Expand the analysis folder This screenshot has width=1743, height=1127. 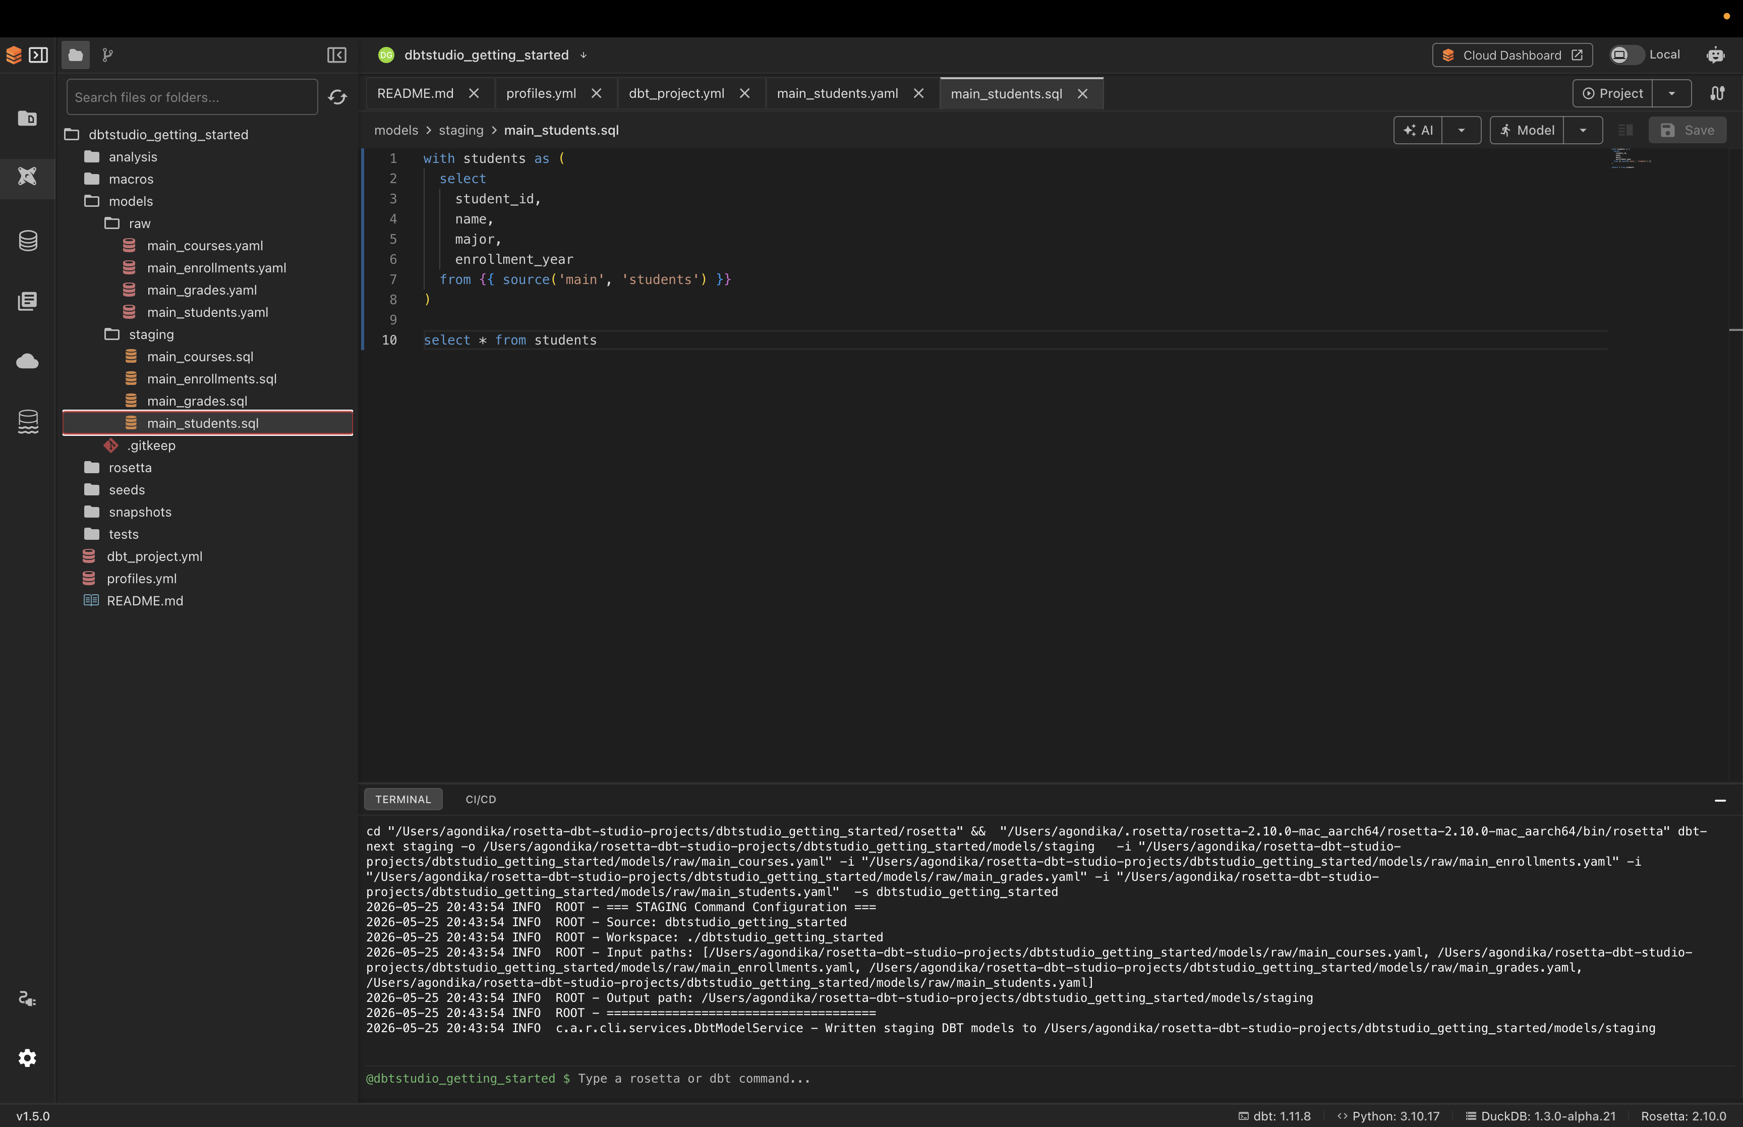coord(132,156)
